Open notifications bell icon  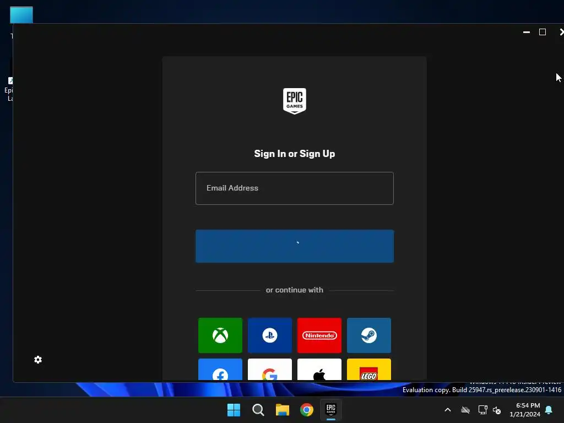click(549, 410)
